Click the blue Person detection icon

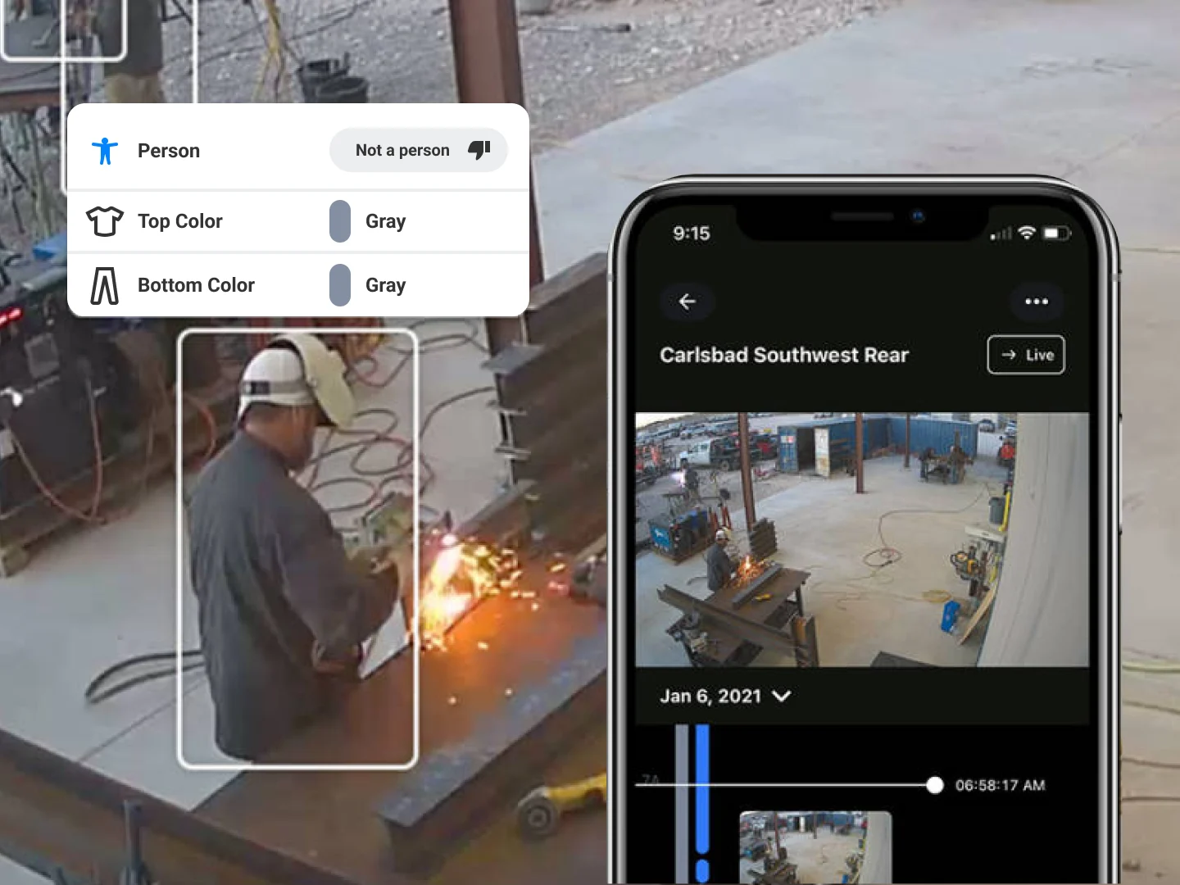[105, 150]
